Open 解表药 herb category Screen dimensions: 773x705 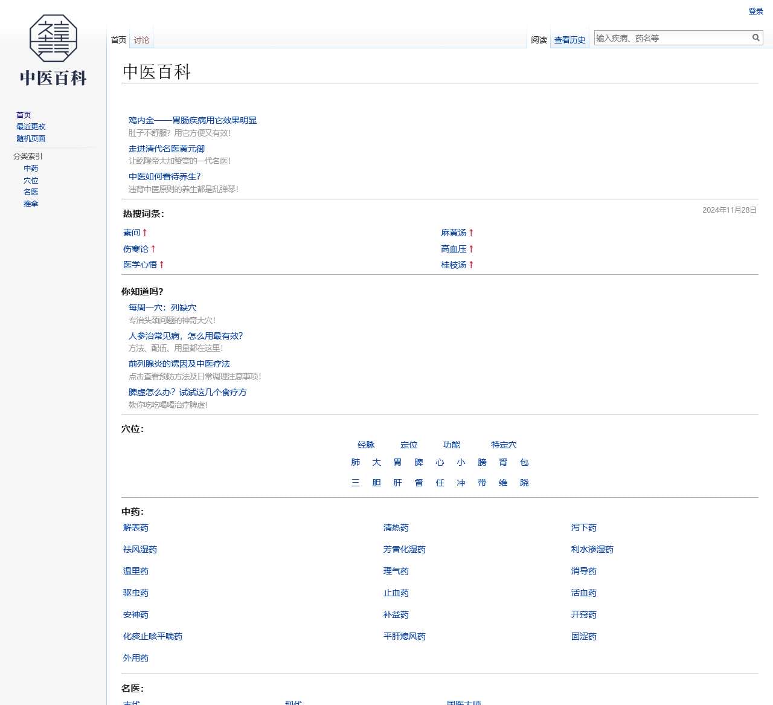click(136, 527)
